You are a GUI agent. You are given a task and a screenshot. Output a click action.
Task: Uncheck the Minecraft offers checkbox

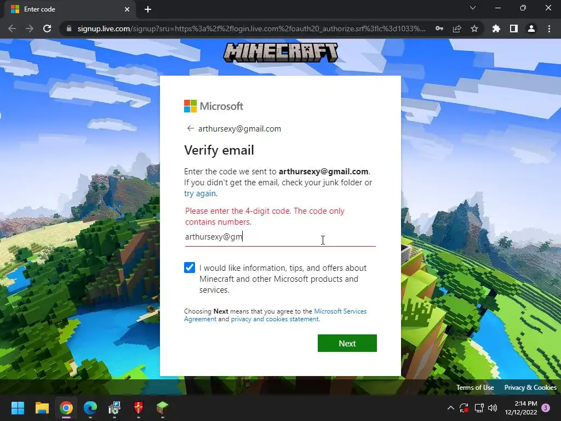click(189, 268)
